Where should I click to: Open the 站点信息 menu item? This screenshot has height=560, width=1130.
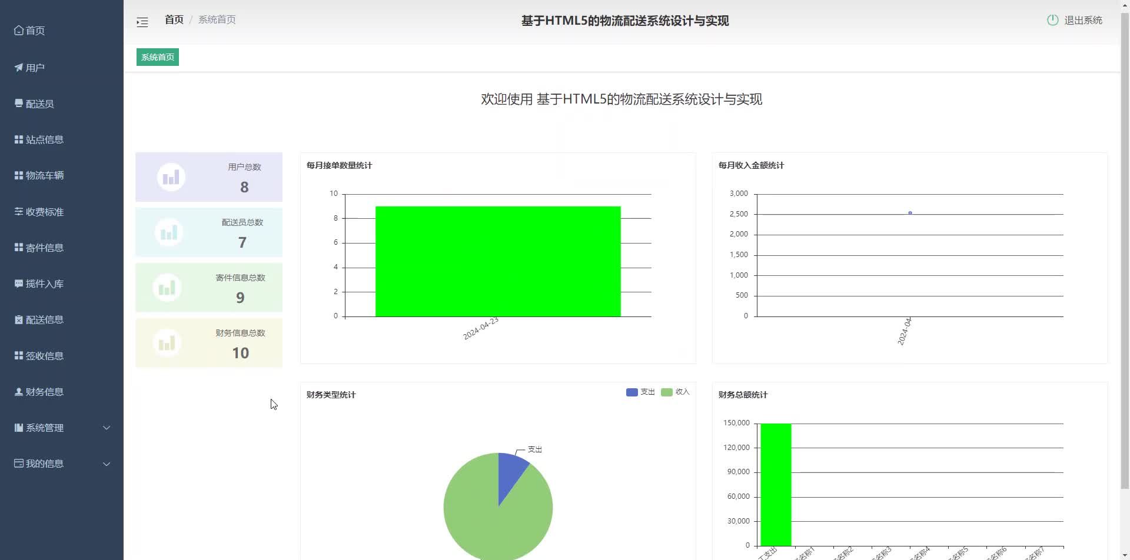tap(62, 139)
